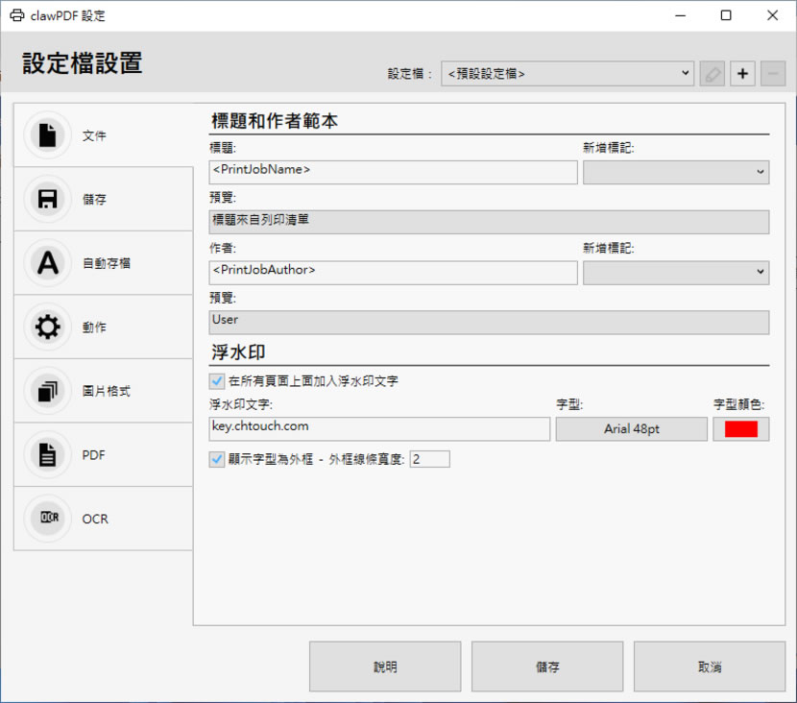Add new profile with plus icon
The width and height of the screenshot is (797, 703).
tap(742, 74)
